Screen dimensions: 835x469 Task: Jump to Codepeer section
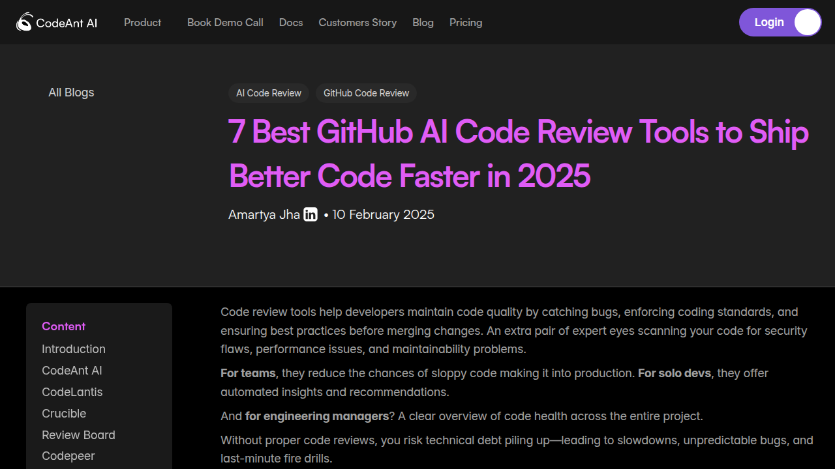point(68,456)
